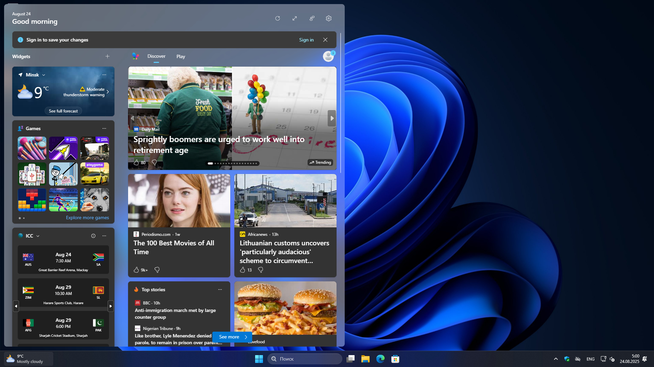Expand the ICC league dropdown
The height and width of the screenshot is (367, 654).
(x=38, y=236)
